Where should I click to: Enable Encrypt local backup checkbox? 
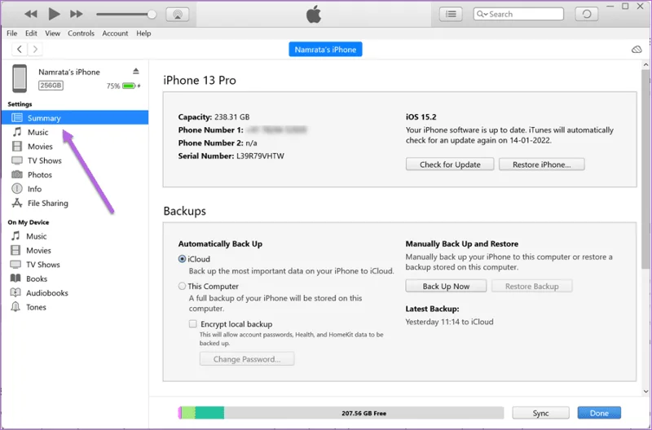193,323
